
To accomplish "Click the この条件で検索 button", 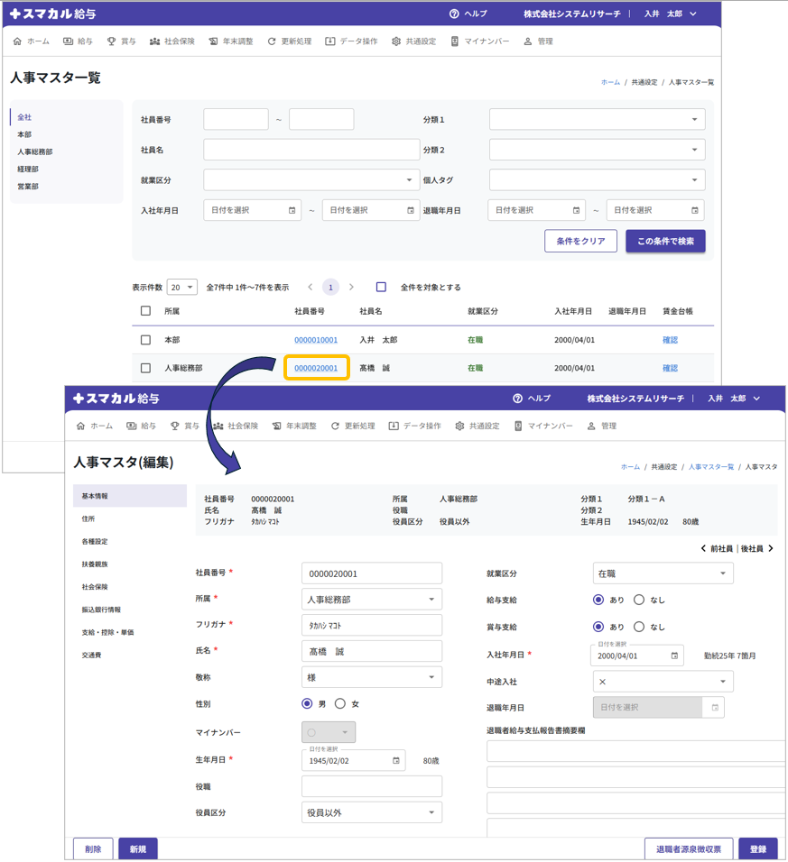I will coord(665,242).
